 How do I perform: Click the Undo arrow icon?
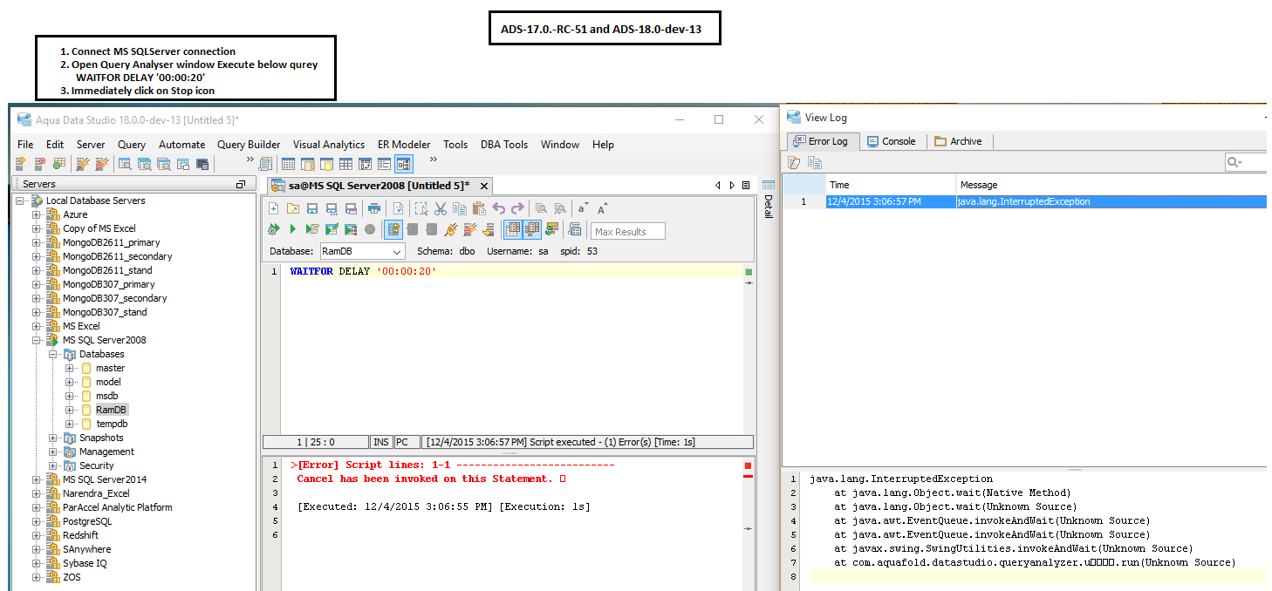[x=499, y=208]
